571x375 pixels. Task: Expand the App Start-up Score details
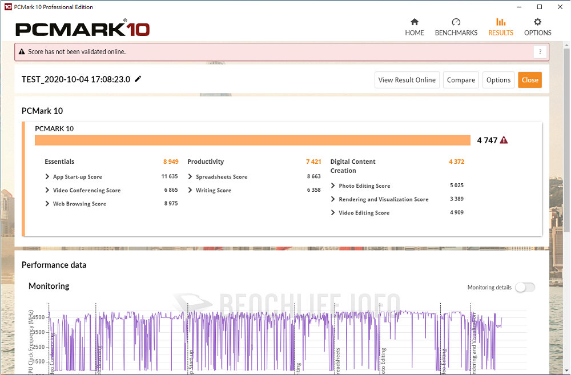47,176
